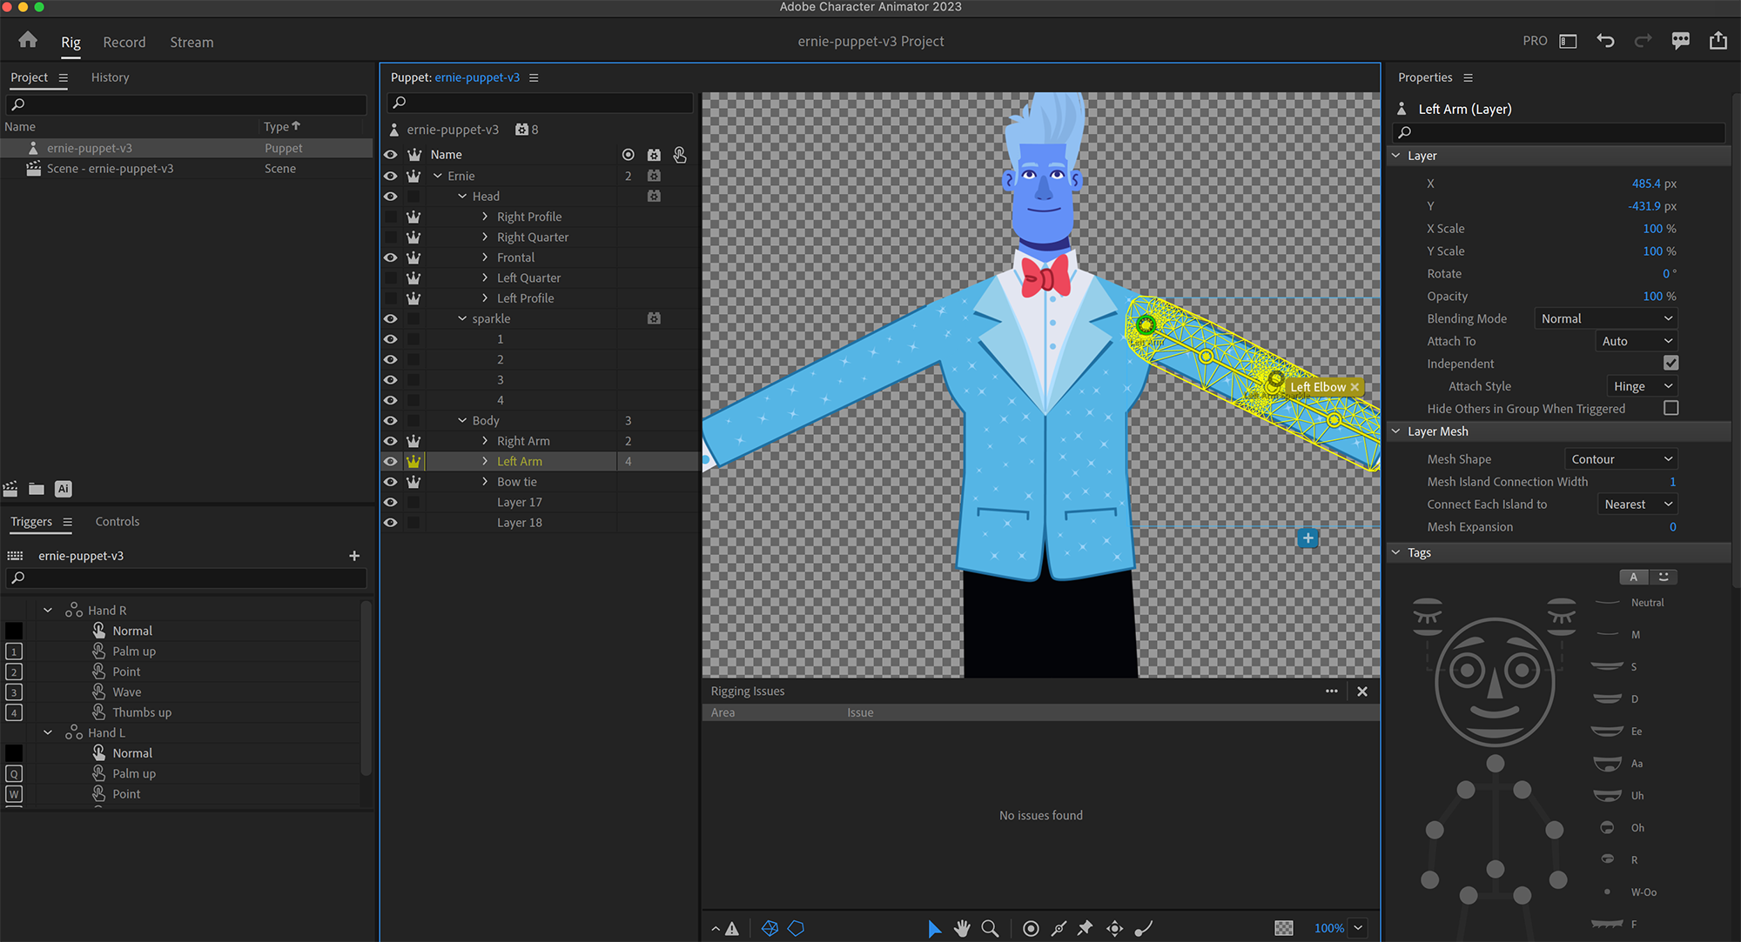Screen dimensions: 1741x942
Task: Toggle visibility of Frontal layer
Action: [x=391, y=257]
